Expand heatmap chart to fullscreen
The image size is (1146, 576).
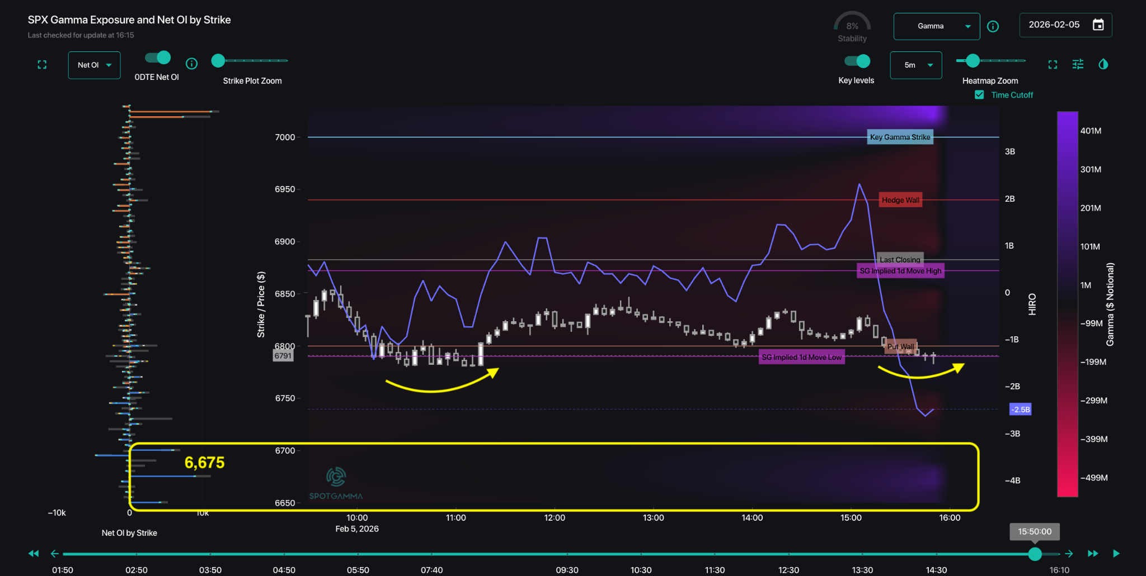1053,65
